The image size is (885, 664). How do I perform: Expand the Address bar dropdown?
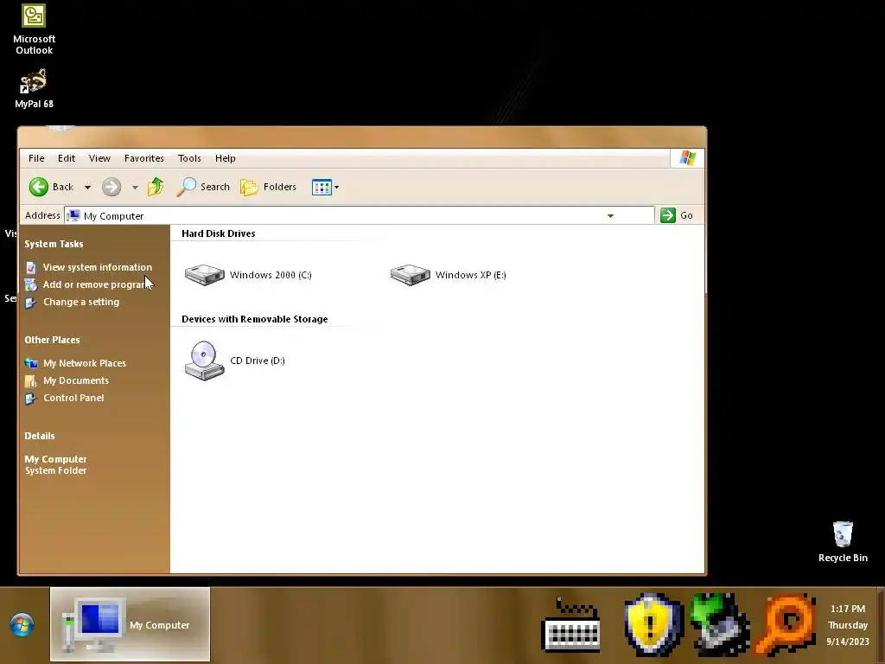click(x=610, y=215)
